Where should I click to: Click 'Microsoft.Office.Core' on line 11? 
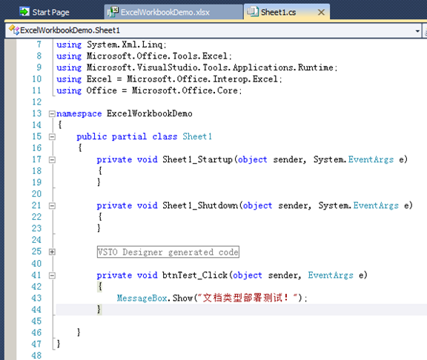point(185,90)
